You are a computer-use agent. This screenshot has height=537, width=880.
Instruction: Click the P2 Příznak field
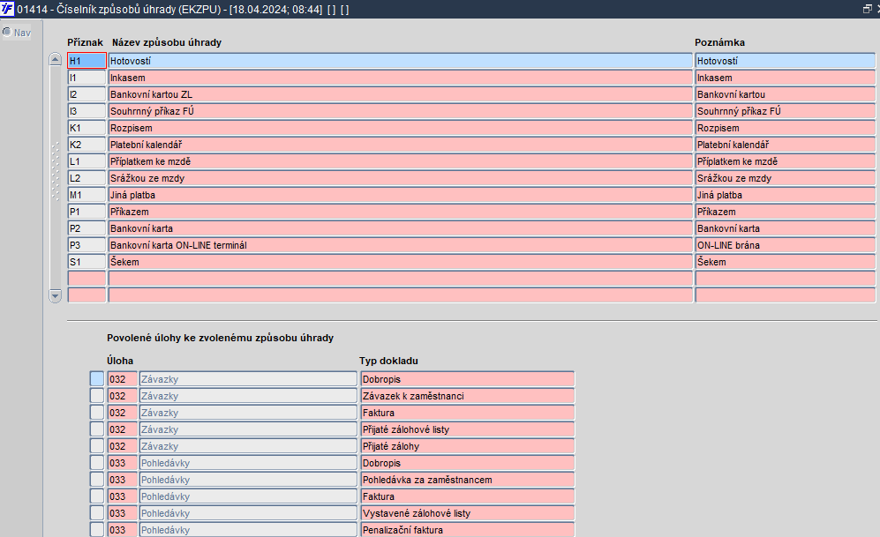[87, 228]
